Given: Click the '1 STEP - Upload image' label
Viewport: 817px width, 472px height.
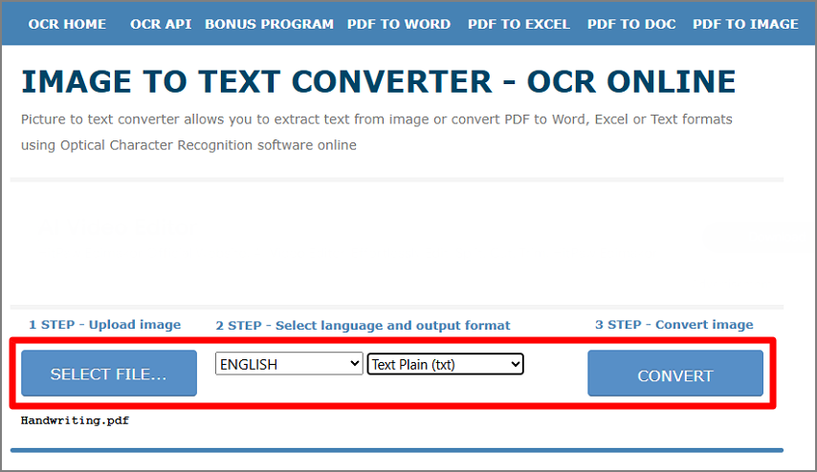Looking at the screenshot, I should pyautogui.click(x=104, y=325).
